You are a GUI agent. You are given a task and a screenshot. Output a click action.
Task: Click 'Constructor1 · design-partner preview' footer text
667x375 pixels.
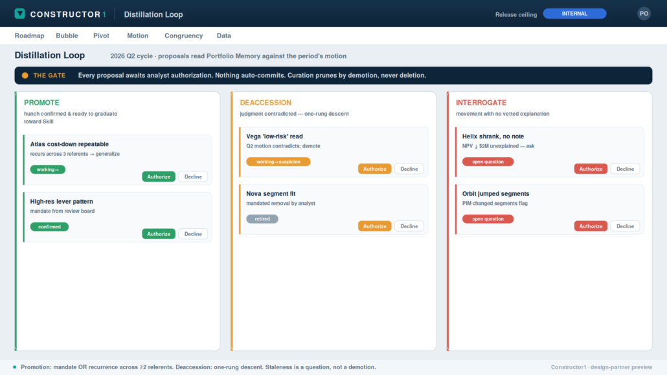pyautogui.click(x=602, y=367)
